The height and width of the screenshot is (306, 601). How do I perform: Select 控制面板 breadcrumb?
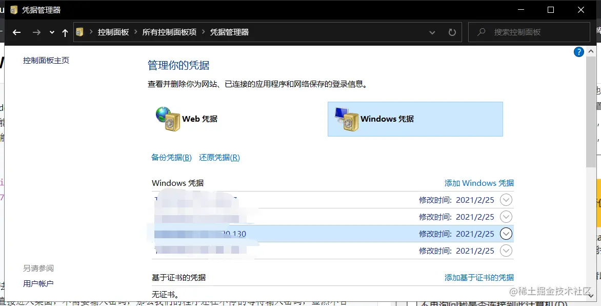tap(113, 32)
